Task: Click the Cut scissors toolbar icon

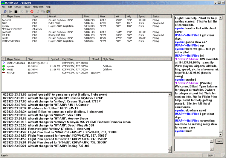Action: tap(38, 12)
